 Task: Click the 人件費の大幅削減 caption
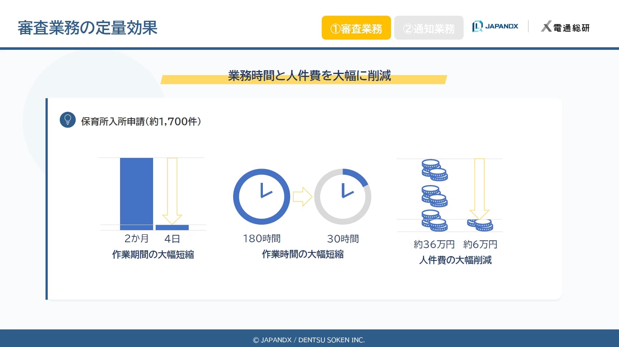pos(455,260)
